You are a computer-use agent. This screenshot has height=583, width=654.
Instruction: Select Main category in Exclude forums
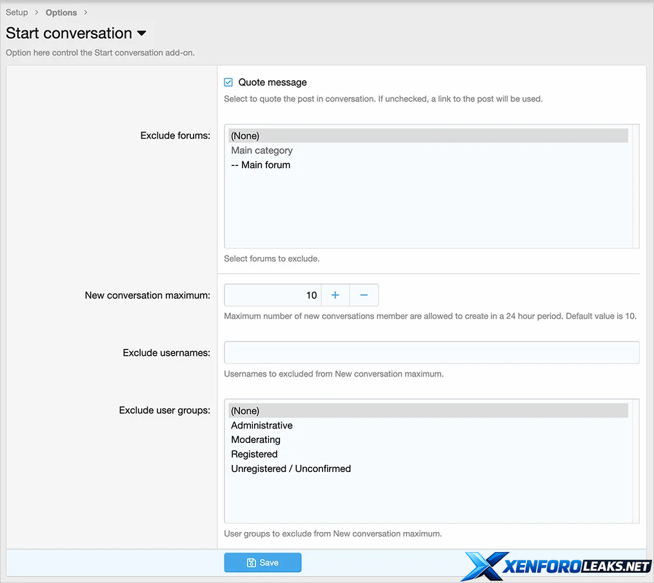click(262, 150)
